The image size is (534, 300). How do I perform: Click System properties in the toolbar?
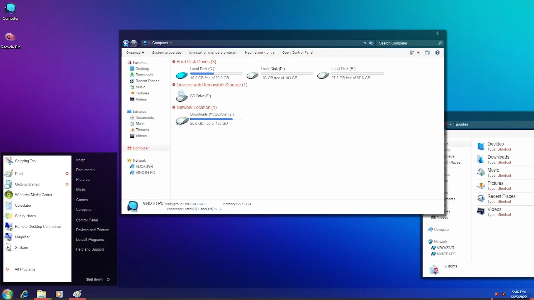pyautogui.click(x=167, y=53)
